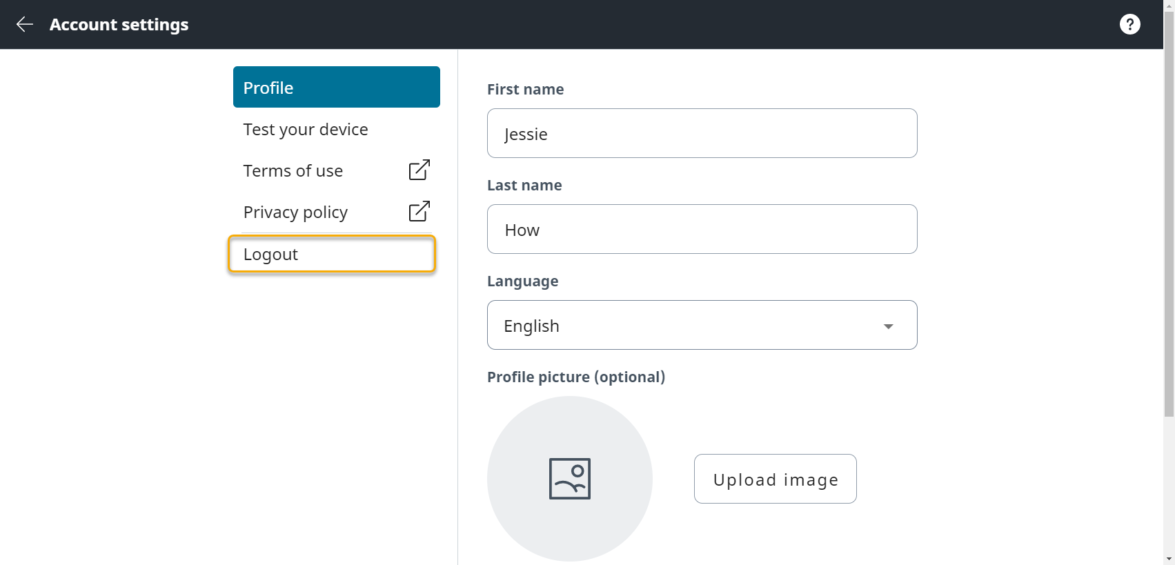Log out of the account

point(332,254)
